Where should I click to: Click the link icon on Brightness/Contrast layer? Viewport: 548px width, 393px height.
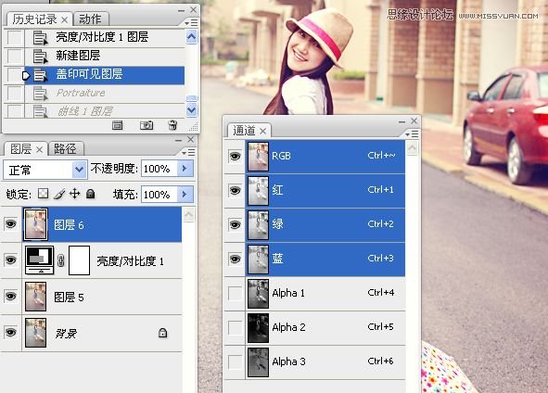61,260
